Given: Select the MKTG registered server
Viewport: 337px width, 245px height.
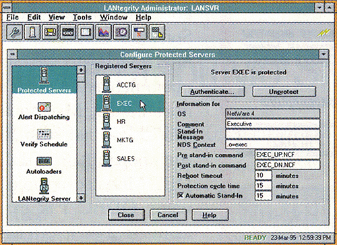Looking at the screenshot, I should click(130, 140).
